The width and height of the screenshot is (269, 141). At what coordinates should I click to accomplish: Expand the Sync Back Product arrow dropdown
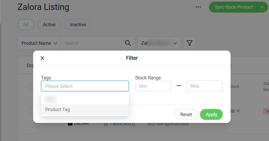(262, 7)
